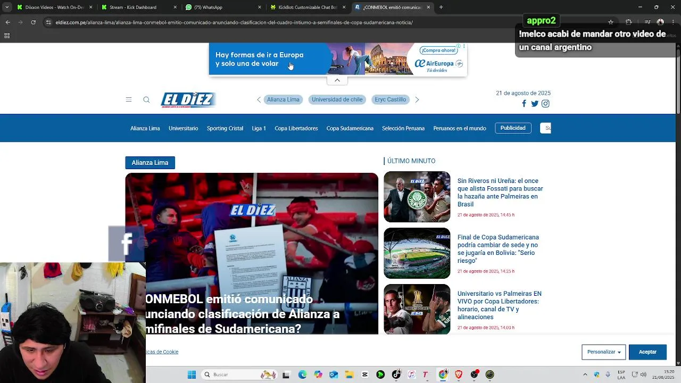Open El Diez Instagram icon
Image resolution: width=681 pixels, height=383 pixels.
click(x=545, y=104)
